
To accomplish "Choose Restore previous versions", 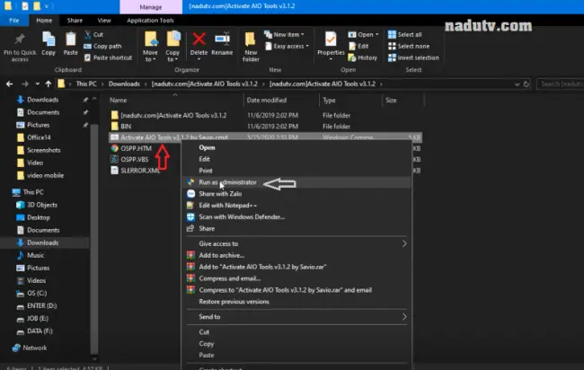I will (x=296, y=302).
